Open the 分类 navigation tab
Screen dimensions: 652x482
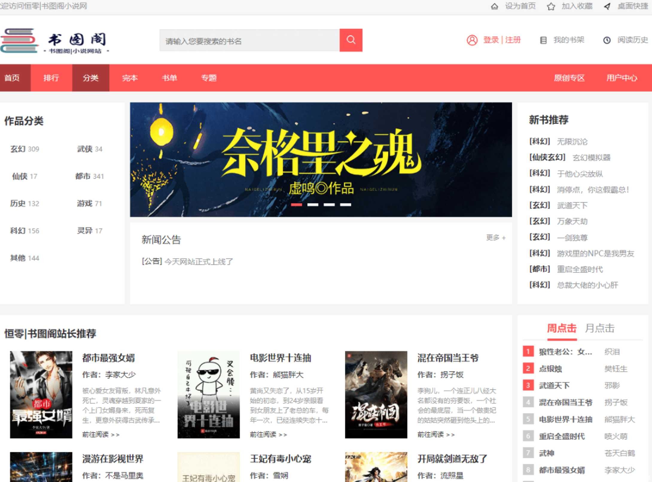[91, 78]
